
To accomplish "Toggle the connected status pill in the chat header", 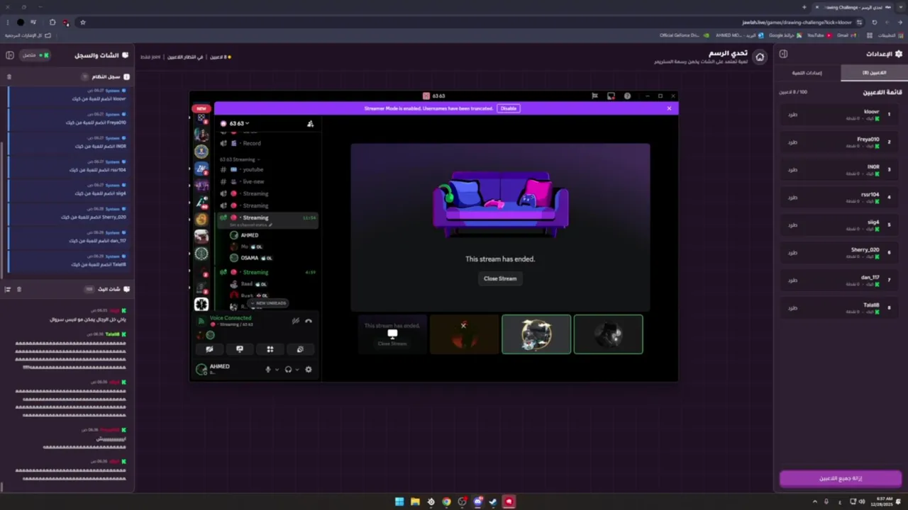I will click(x=35, y=55).
